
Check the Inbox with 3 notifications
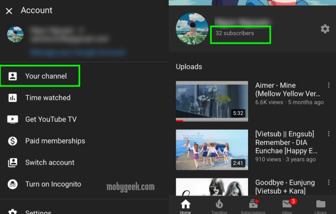pyautogui.click(x=287, y=205)
